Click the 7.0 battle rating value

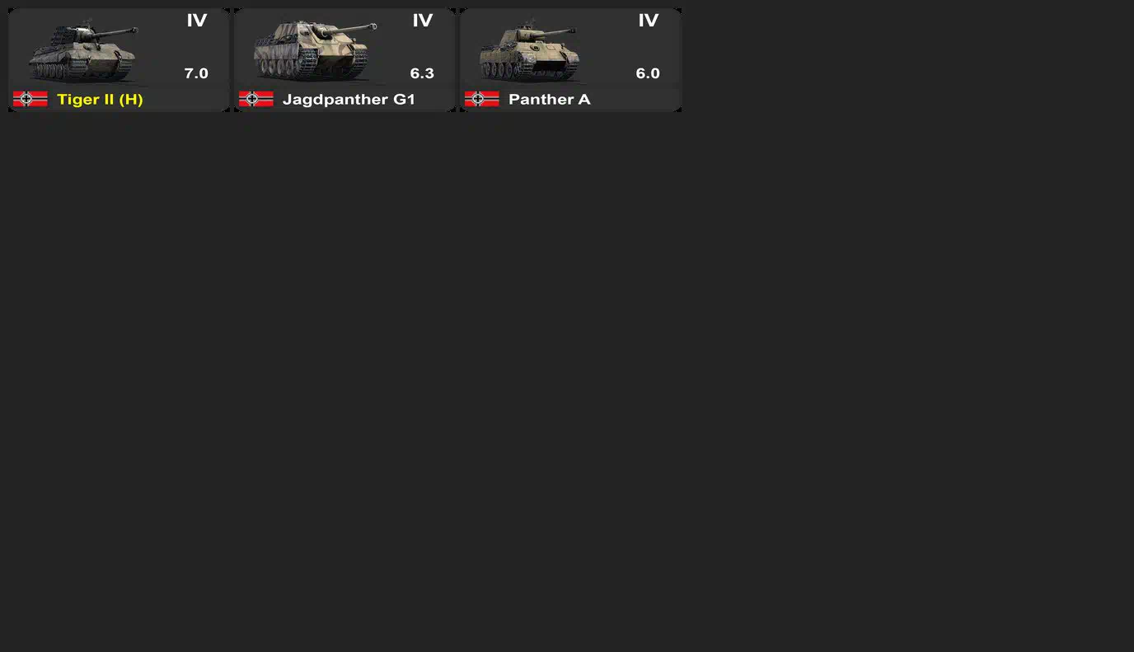[x=196, y=73]
